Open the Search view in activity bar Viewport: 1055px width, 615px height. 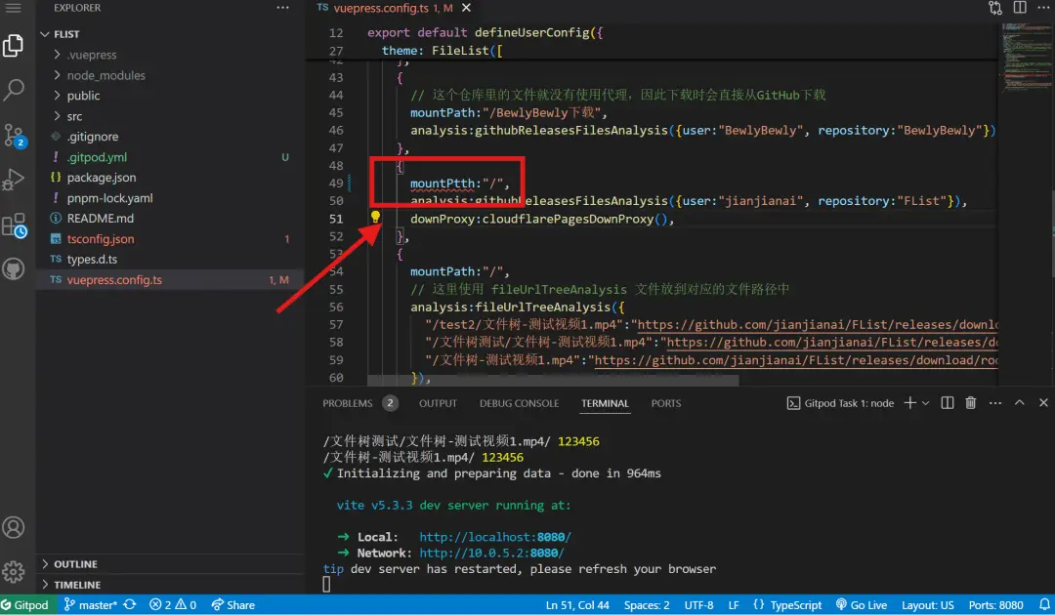click(x=14, y=91)
